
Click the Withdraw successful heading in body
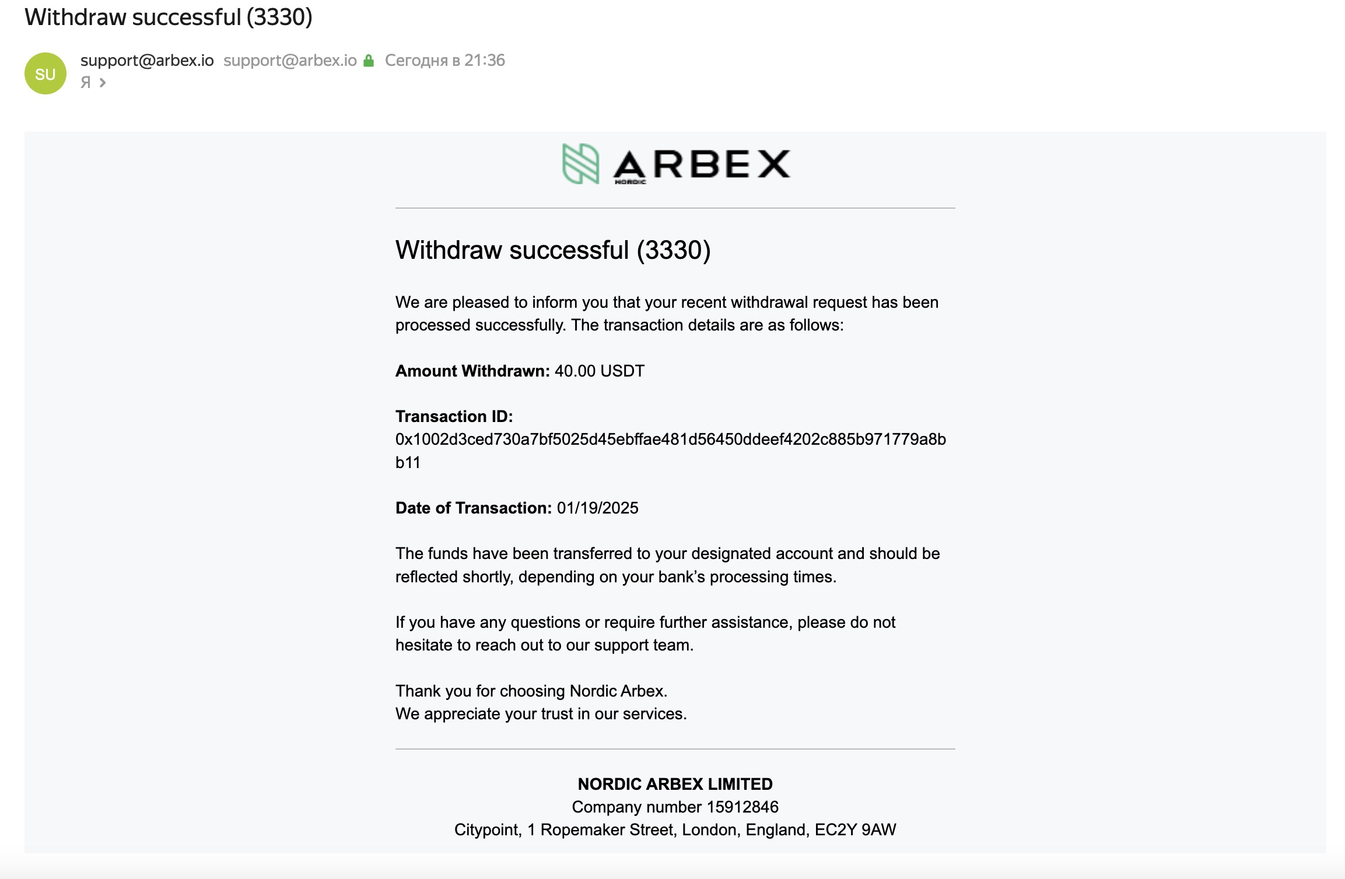(x=553, y=250)
